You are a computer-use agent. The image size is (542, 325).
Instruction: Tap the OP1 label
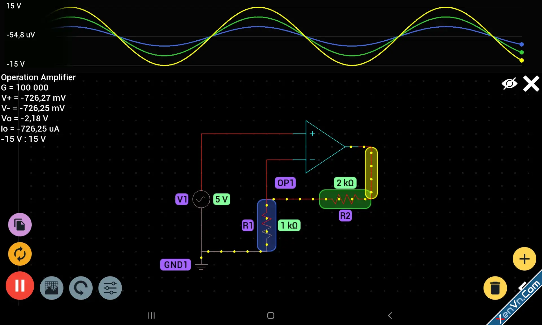tap(285, 183)
